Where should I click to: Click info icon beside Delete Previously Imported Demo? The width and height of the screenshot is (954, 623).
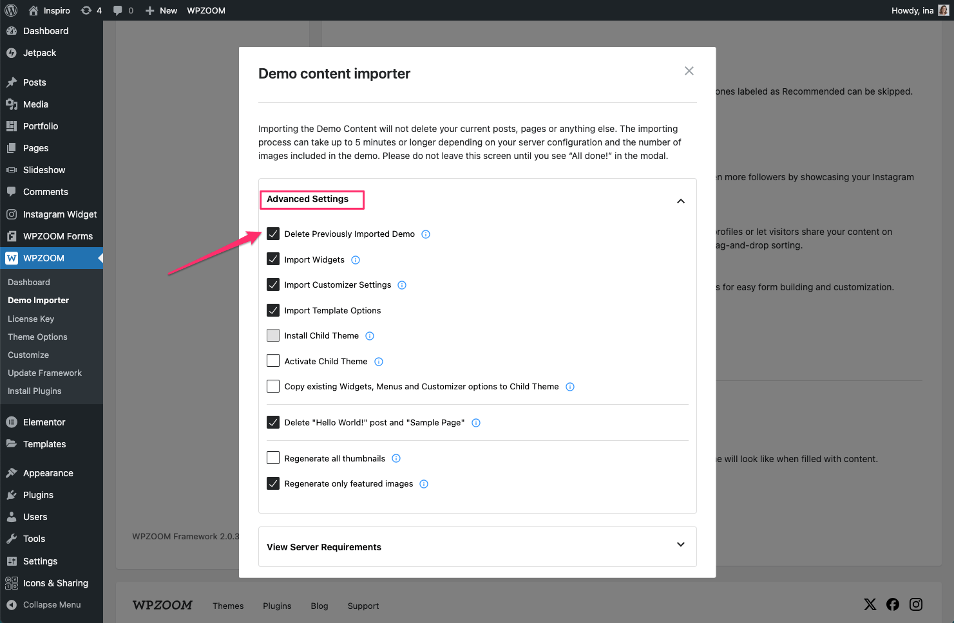pyautogui.click(x=426, y=234)
